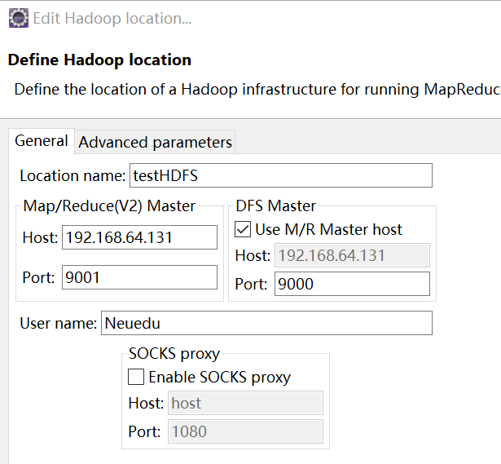Click the User name field containing Neuedu
501x464 pixels.
266,323
